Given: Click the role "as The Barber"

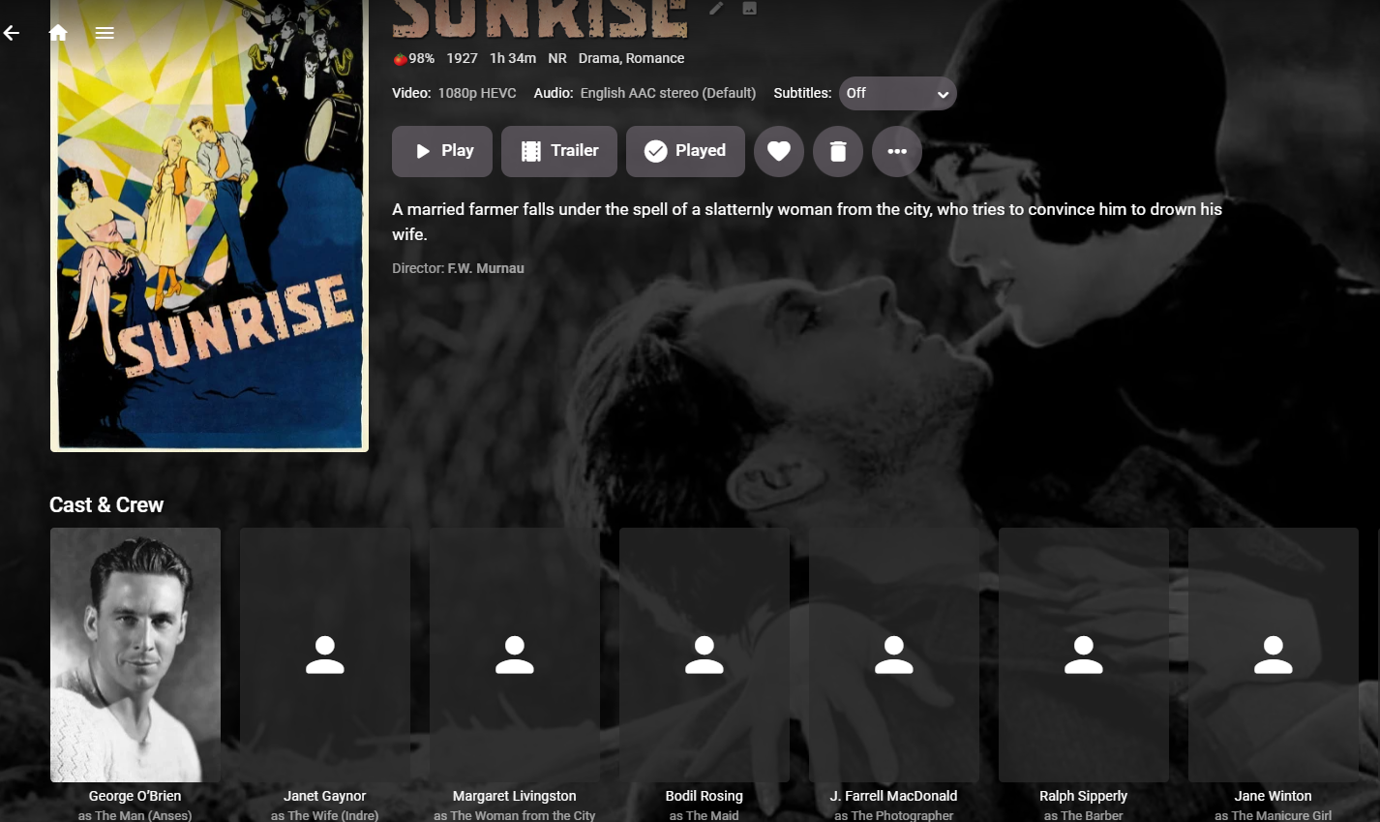Looking at the screenshot, I should (1084, 815).
